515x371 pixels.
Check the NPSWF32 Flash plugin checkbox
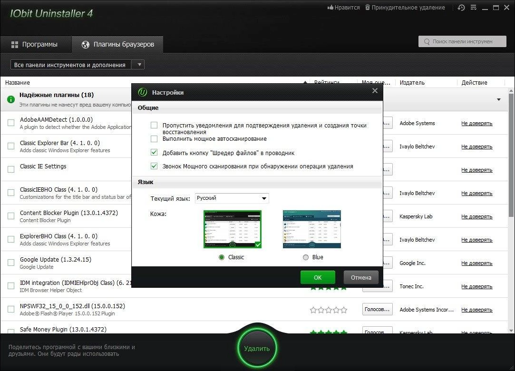(11, 309)
